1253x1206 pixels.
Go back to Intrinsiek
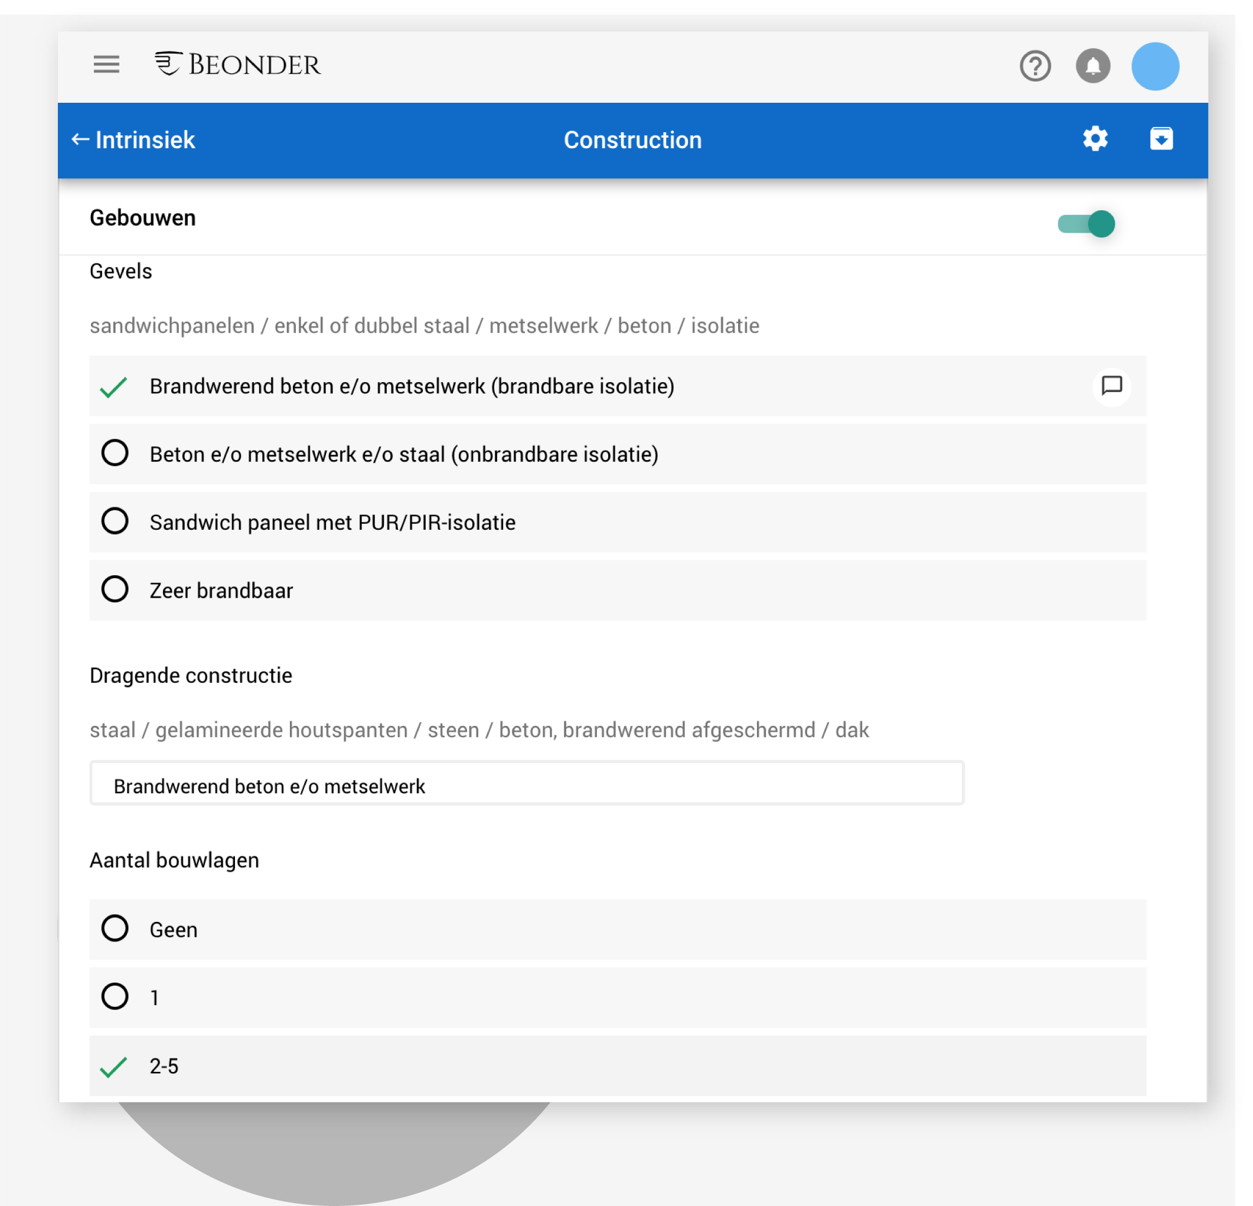click(133, 140)
